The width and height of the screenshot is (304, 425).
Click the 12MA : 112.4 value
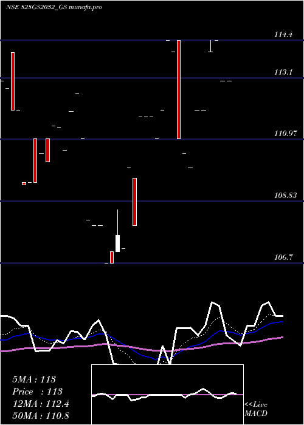click(41, 404)
